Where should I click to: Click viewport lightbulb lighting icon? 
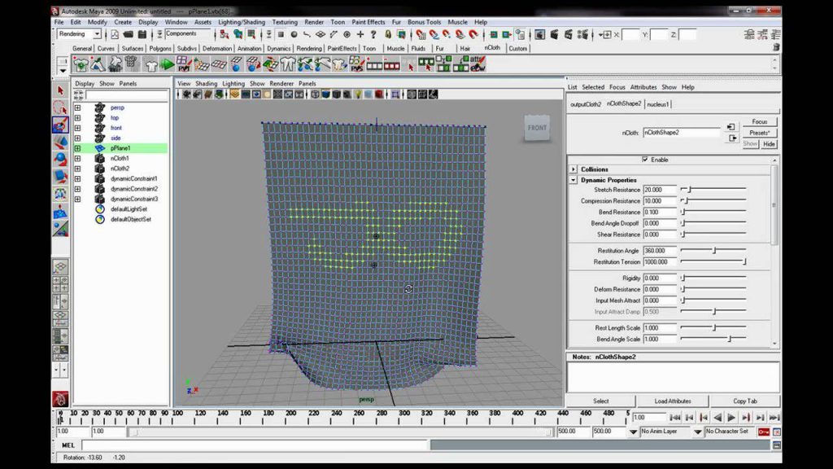[358, 94]
